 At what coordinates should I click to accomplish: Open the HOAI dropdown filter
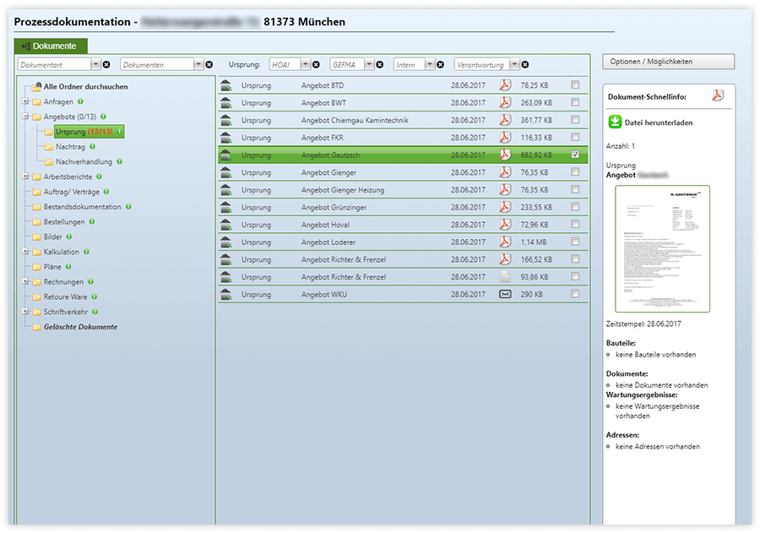305,64
